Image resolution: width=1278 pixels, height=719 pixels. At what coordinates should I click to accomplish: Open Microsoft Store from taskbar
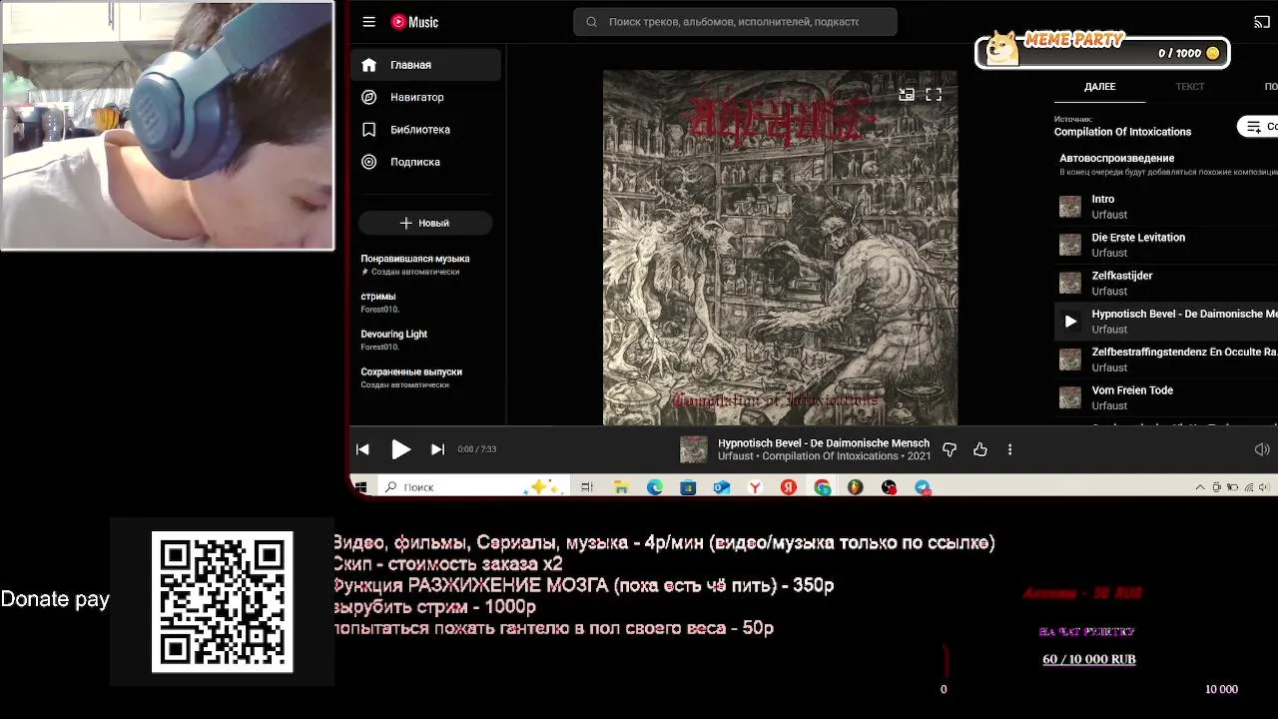click(688, 487)
